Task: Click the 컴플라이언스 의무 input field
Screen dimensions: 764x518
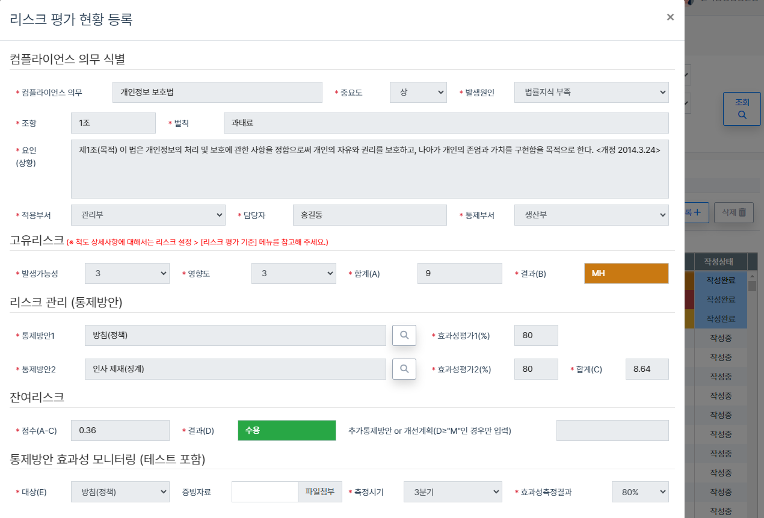Action: [217, 93]
